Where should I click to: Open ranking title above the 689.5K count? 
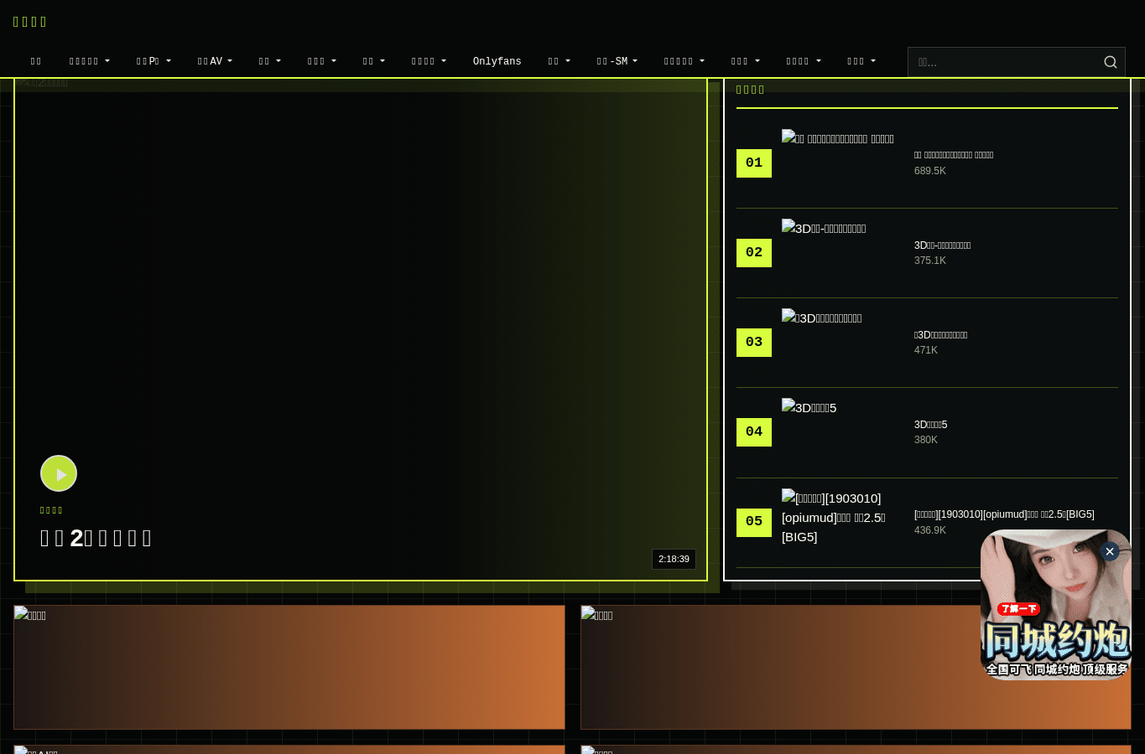point(954,155)
